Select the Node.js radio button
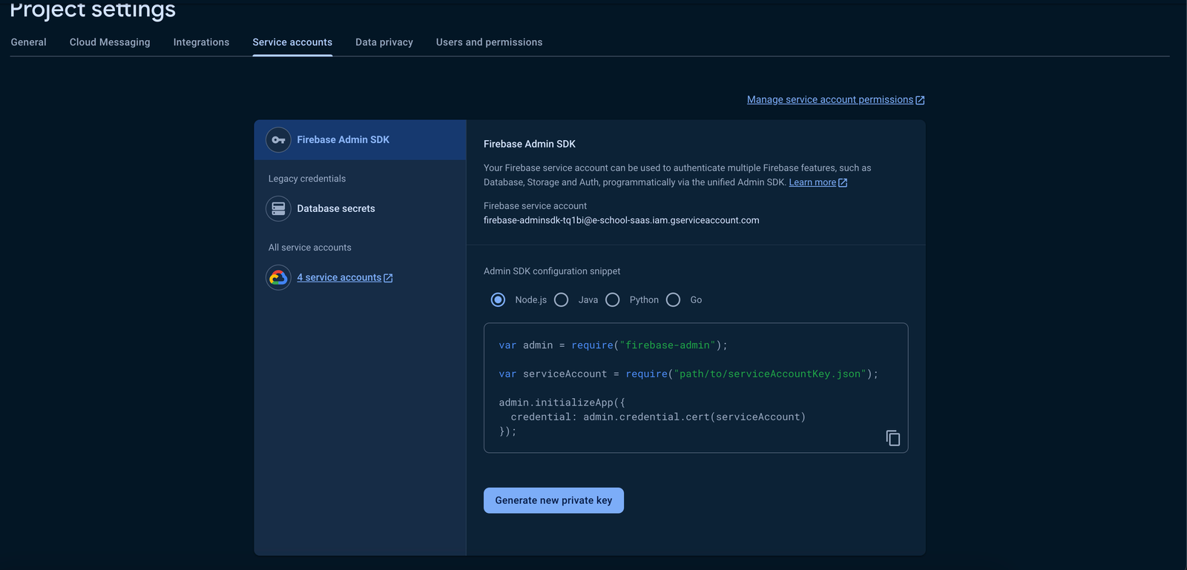 [498, 299]
